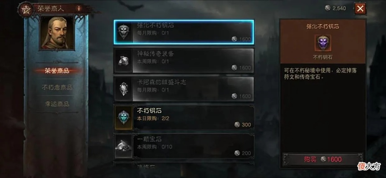This screenshot has height=178, width=386.
Task: Click the info icon next to 荣誉商人
Action: 79,8
